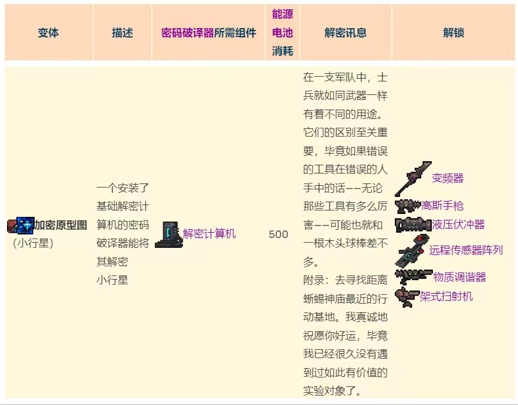Click the 物质调谐器 gun icon
Screen dimensions: 518x405
pos(414,277)
